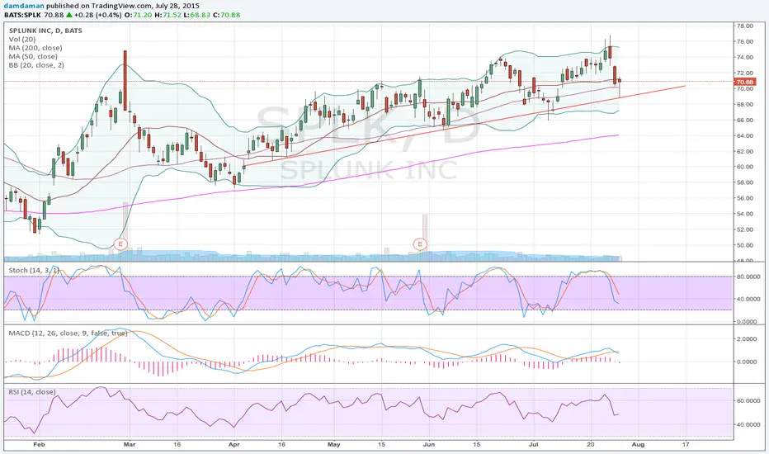Click the 2.0000 MACD axis label
769x454 pixels.
click(x=747, y=339)
